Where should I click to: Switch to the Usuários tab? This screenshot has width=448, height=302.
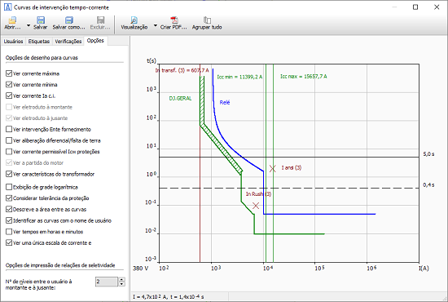(13, 42)
